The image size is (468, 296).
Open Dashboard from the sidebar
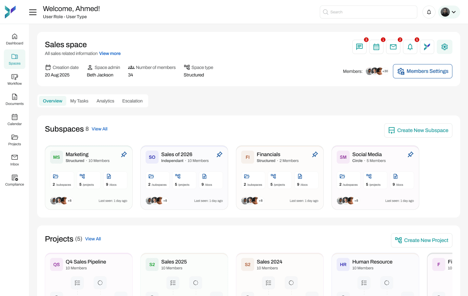pos(15,39)
